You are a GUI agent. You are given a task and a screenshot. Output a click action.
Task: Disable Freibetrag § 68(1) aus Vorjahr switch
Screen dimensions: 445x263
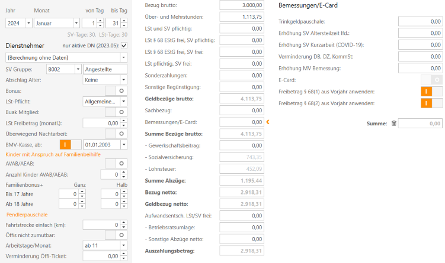click(x=431, y=92)
